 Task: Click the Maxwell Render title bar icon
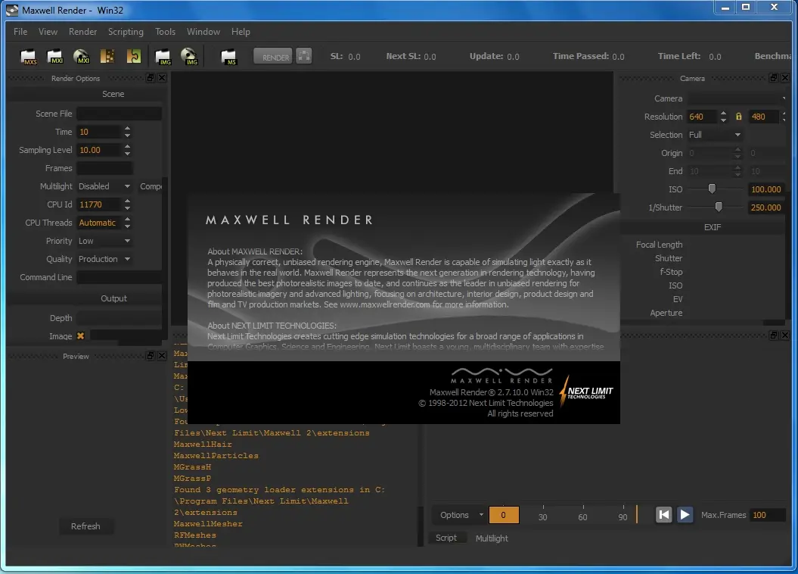coord(12,10)
